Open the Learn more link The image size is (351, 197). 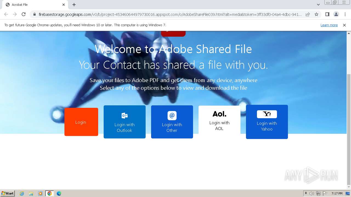[329, 25]
